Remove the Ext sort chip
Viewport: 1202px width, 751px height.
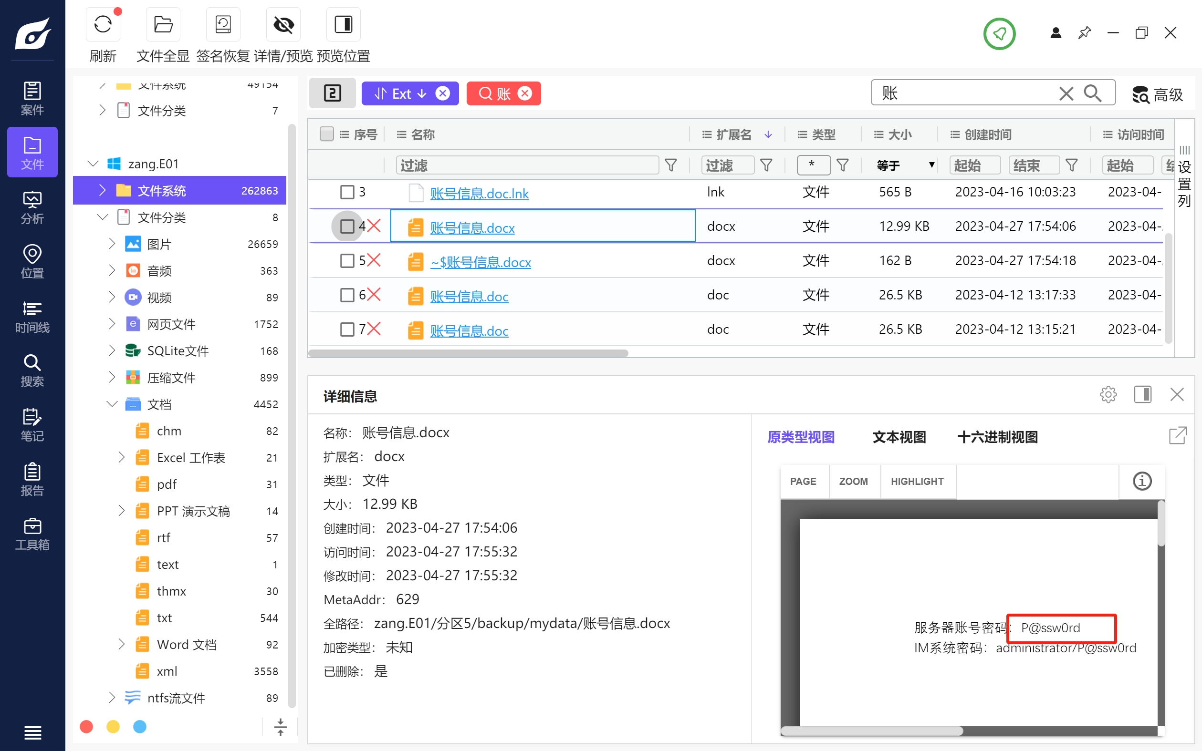(x=442, y=93)
